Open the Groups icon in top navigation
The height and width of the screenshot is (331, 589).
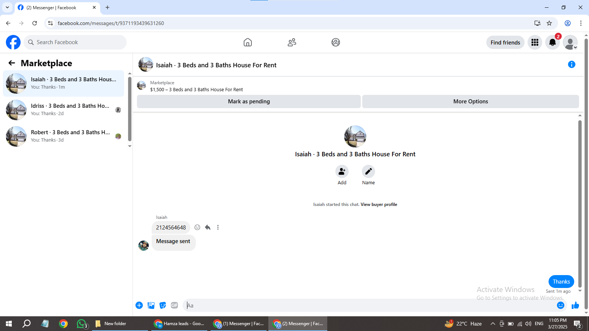336,42
